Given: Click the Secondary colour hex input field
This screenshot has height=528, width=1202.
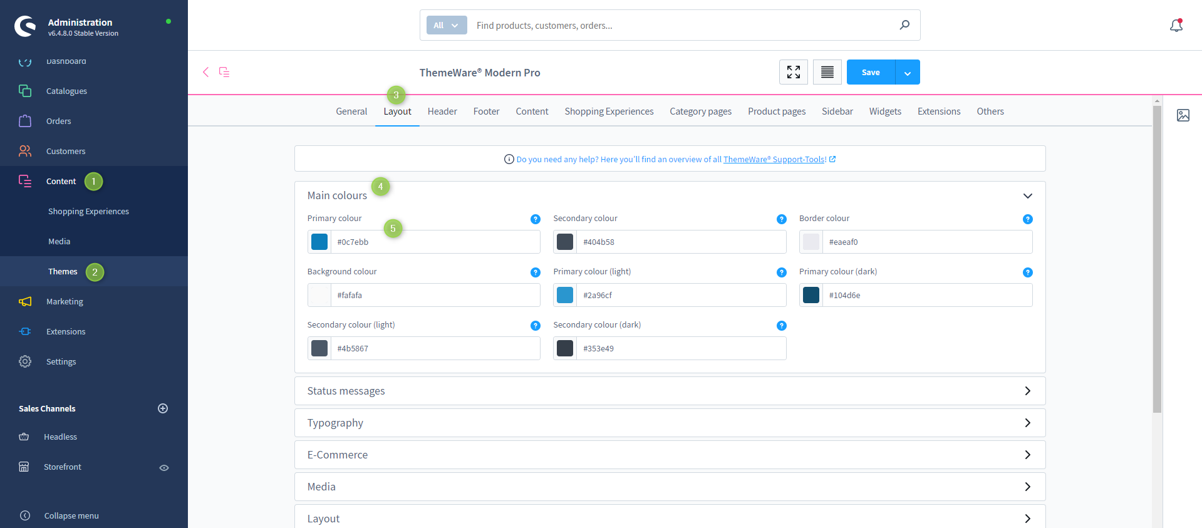Looking at the screenshot, I should [680, 242].
